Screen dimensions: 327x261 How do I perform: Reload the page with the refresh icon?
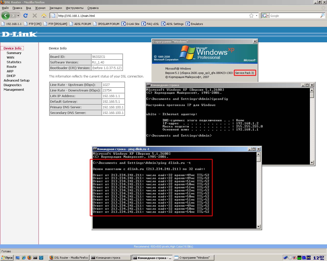pyautogui.click(x=26, y=16)
